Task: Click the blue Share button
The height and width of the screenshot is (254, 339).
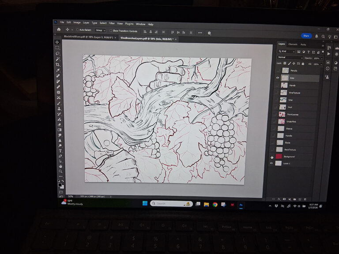Action: tap(306, 36)
